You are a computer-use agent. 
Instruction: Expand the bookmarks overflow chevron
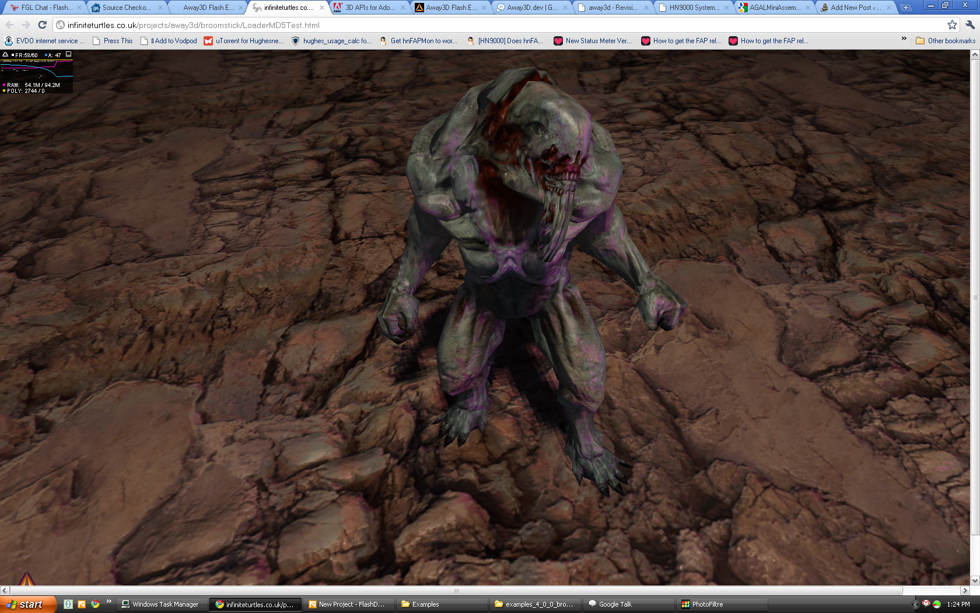[902, 41]
